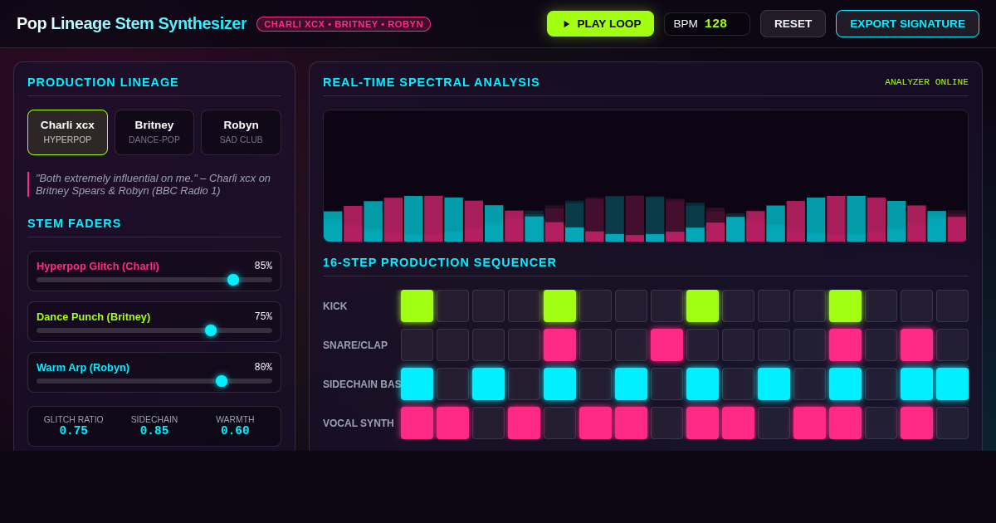Disable Vocal Synth step 4

pos(524,423)
